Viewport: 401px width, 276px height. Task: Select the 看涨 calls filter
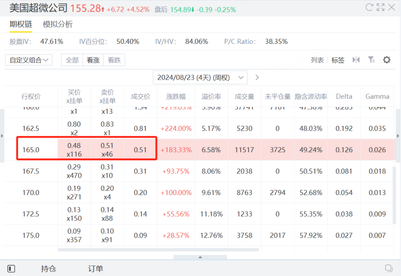pyautogui.click(x=93, y=60)
